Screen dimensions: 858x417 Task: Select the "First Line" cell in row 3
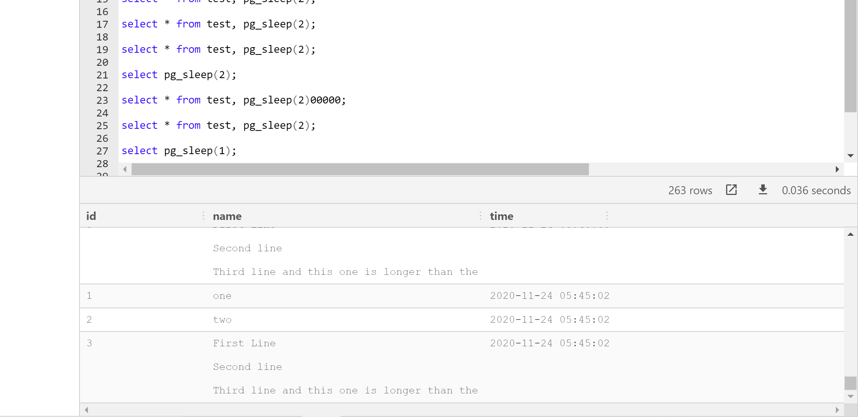(244, 343)
